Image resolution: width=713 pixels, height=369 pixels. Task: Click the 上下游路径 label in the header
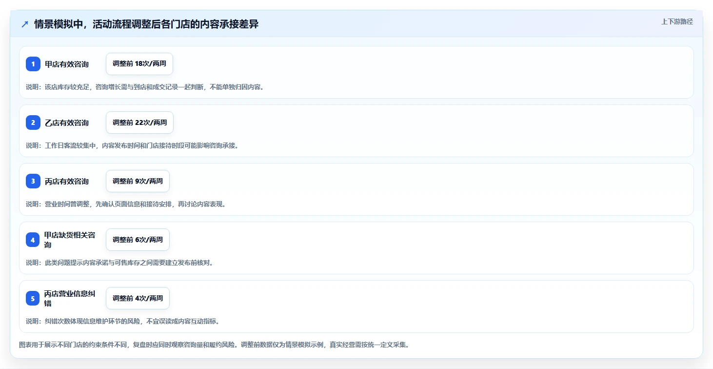coord(677,21)
